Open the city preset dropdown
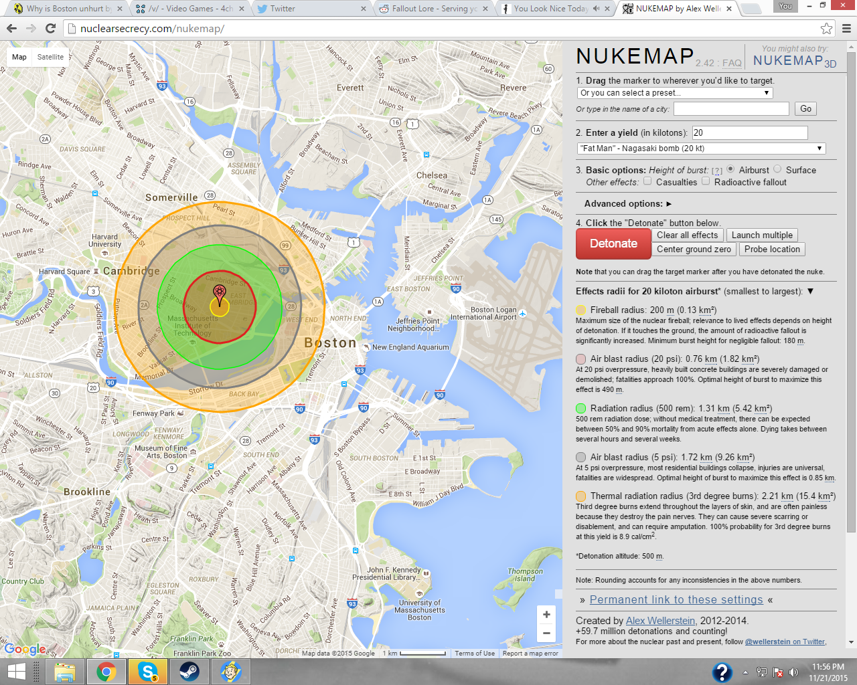 pyautogui.click(x=675, y=93)
